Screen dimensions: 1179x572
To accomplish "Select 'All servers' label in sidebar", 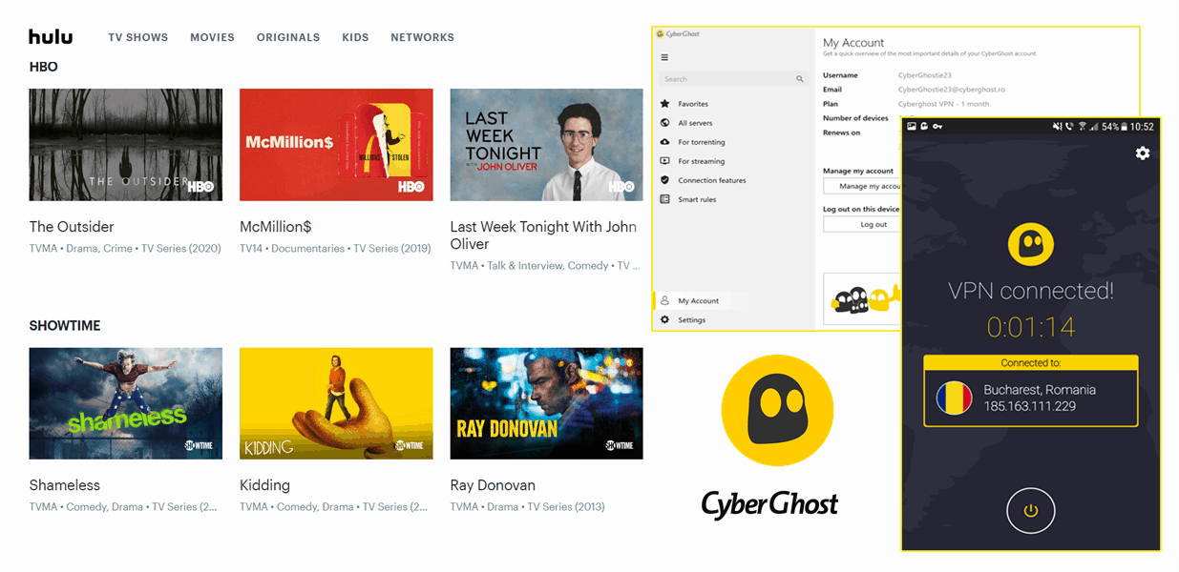I will point(695,123).
